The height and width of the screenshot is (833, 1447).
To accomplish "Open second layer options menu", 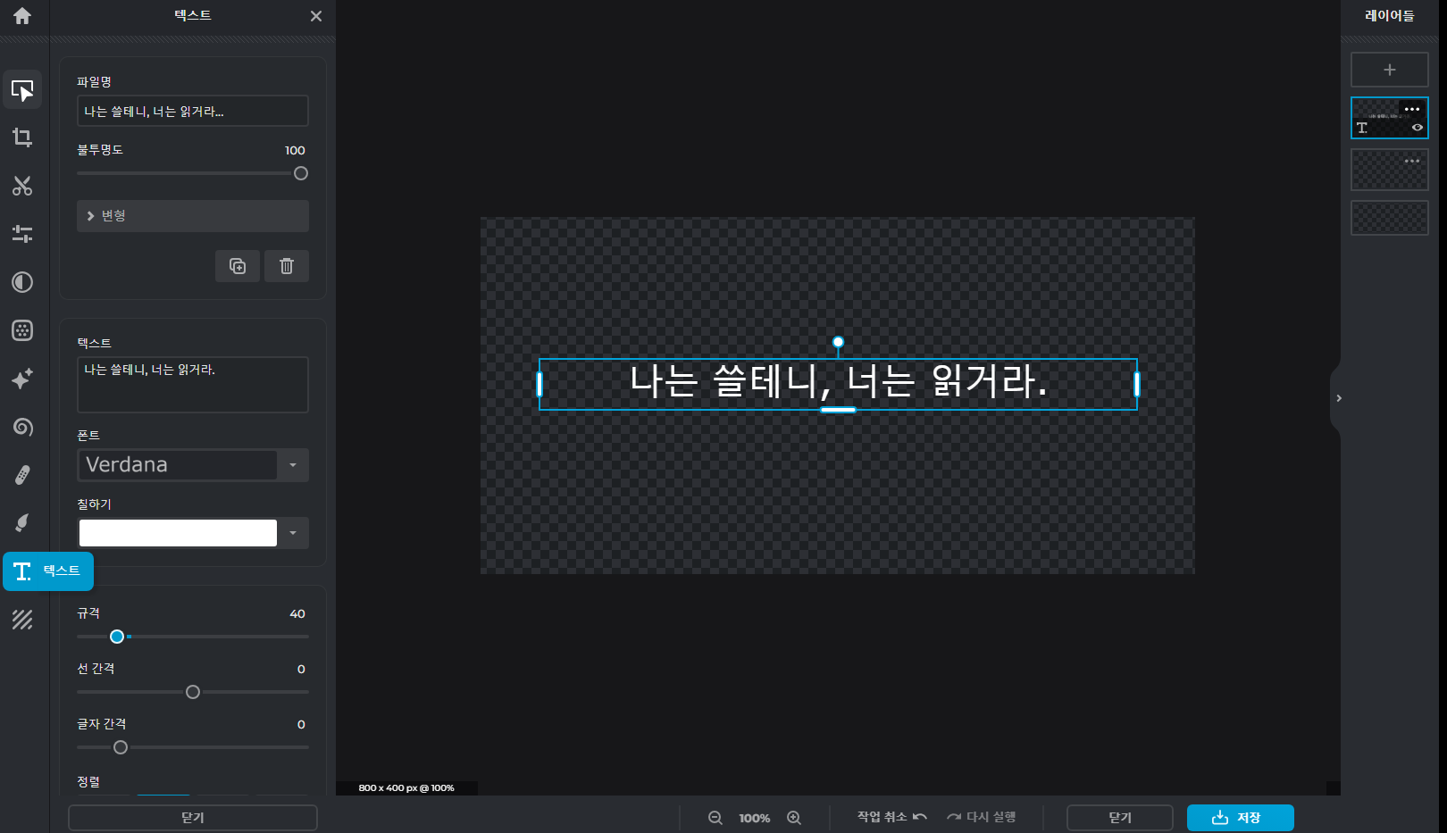I will [1412, 161].
